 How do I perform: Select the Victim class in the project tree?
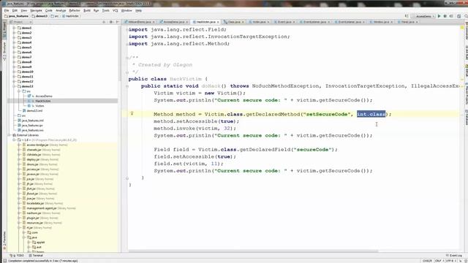pos(39,106)
